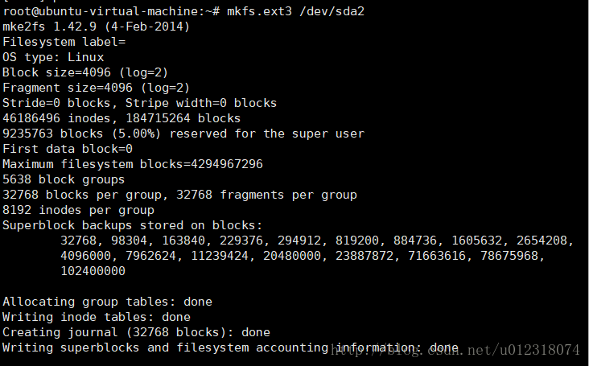
Task: Click the Superblock backups stored heading
Action: click(x=132, y=225)
